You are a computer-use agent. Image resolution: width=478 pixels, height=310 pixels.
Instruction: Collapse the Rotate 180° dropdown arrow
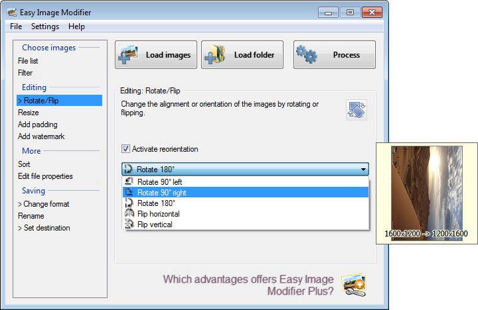(362, 169)
